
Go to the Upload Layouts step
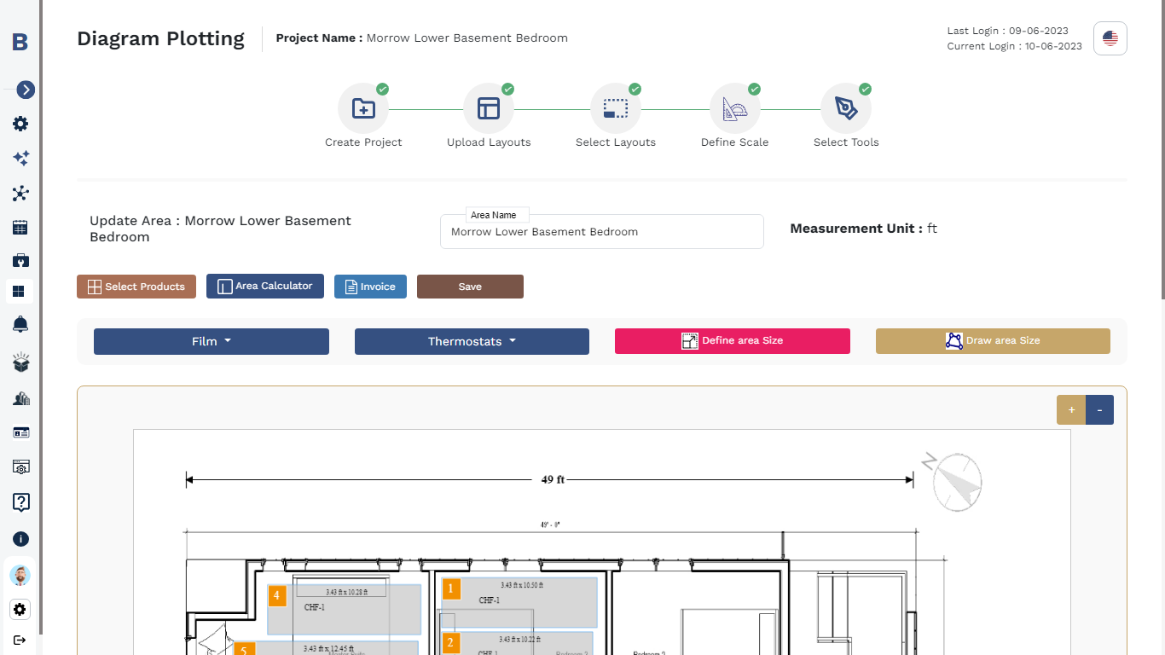pyautogui.click(x=489, y=109)
